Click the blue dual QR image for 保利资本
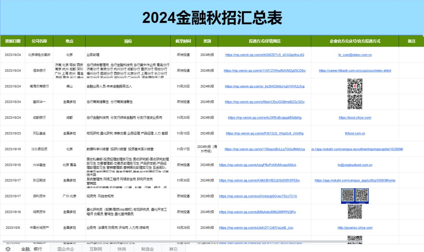 pos(355,196)
